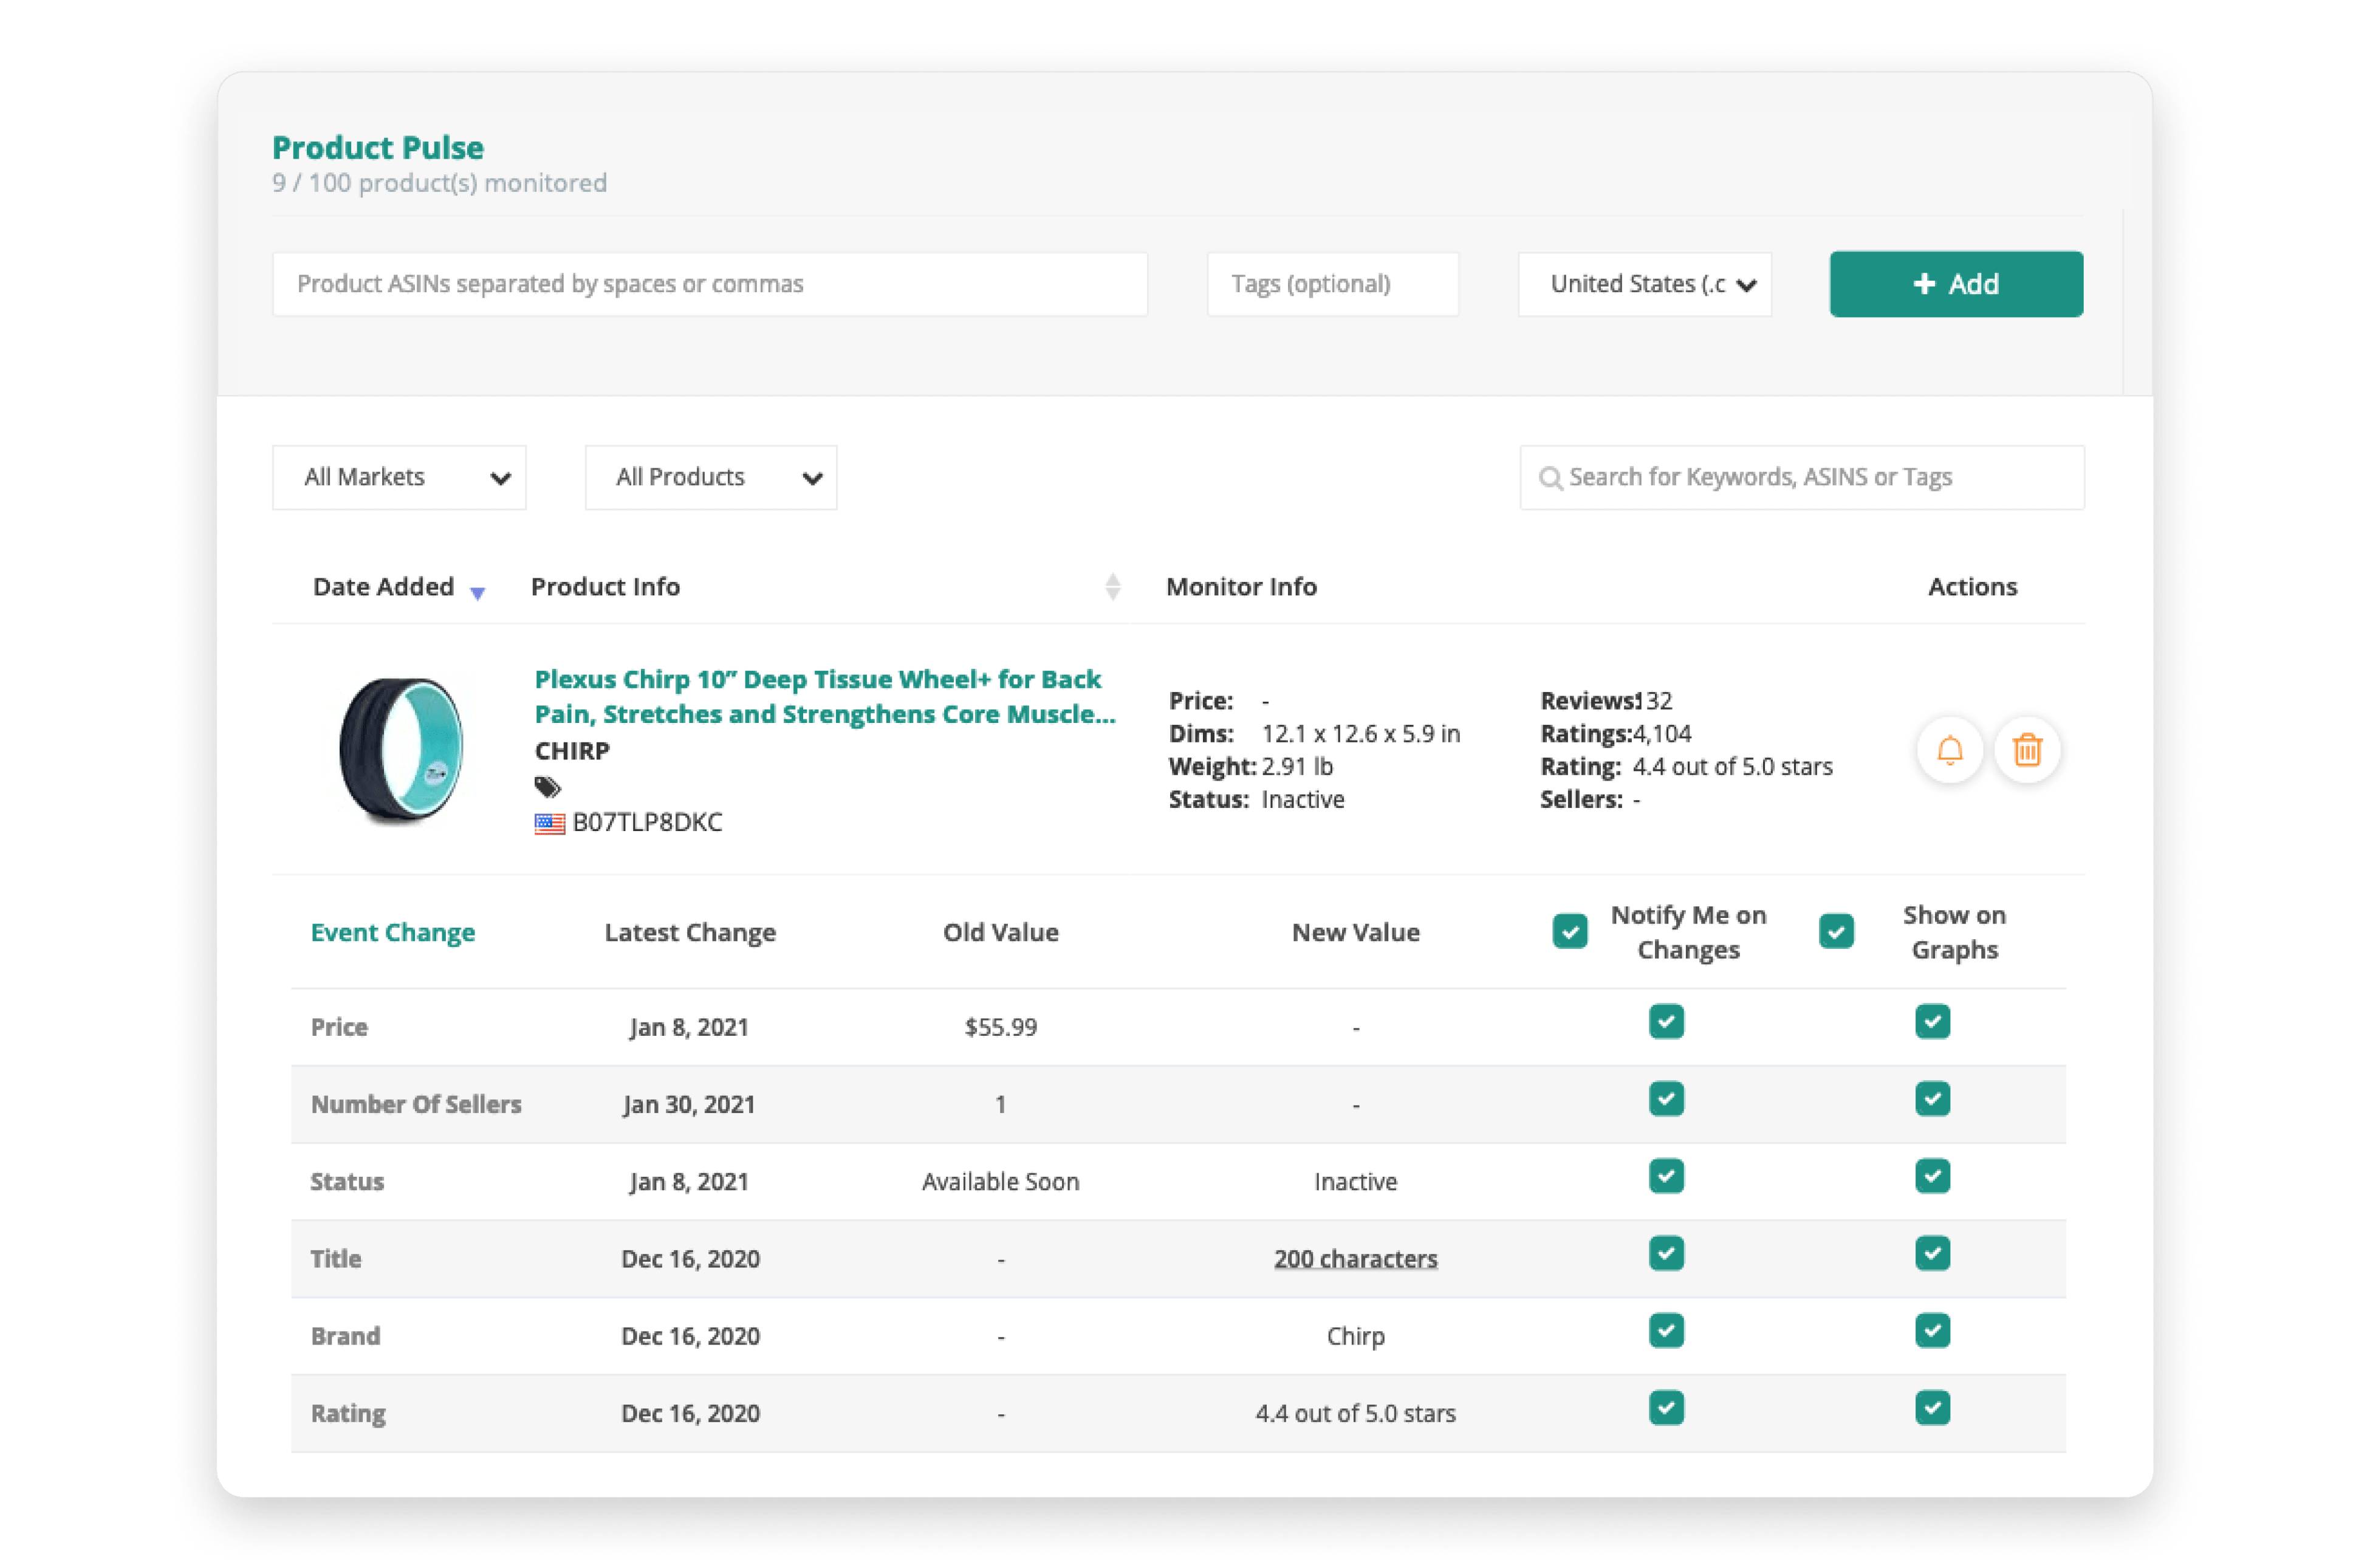This screenshot has height=1568, width=2370.
Task: Click the Date Added sort arrow
Action: point(478,593)
